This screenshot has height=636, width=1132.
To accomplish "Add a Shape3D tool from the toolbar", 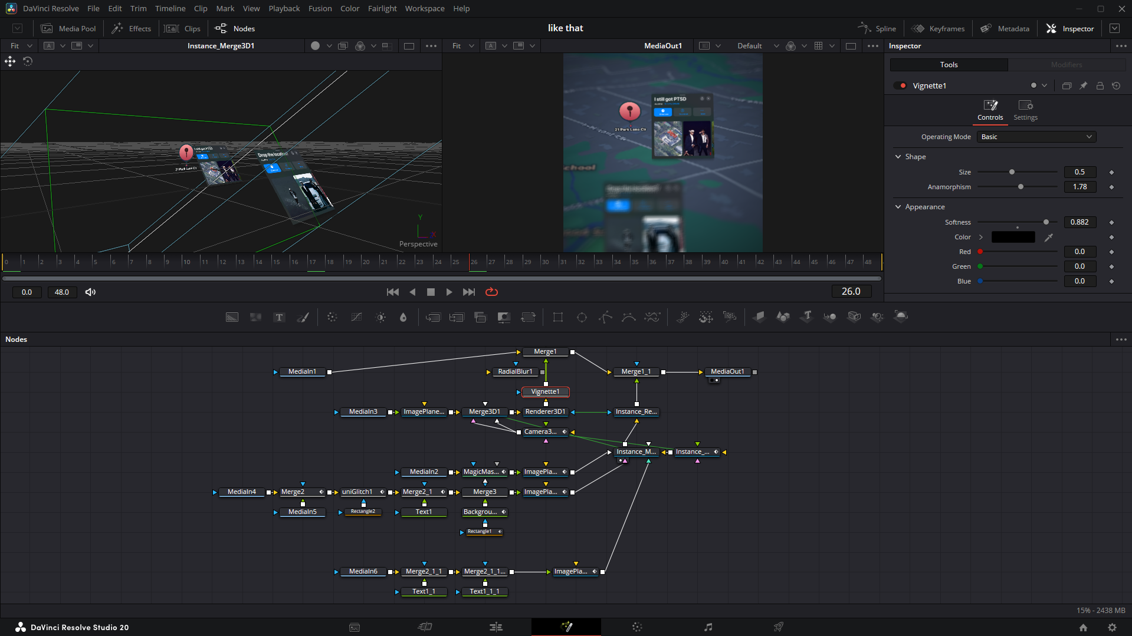I will [783, 317].
